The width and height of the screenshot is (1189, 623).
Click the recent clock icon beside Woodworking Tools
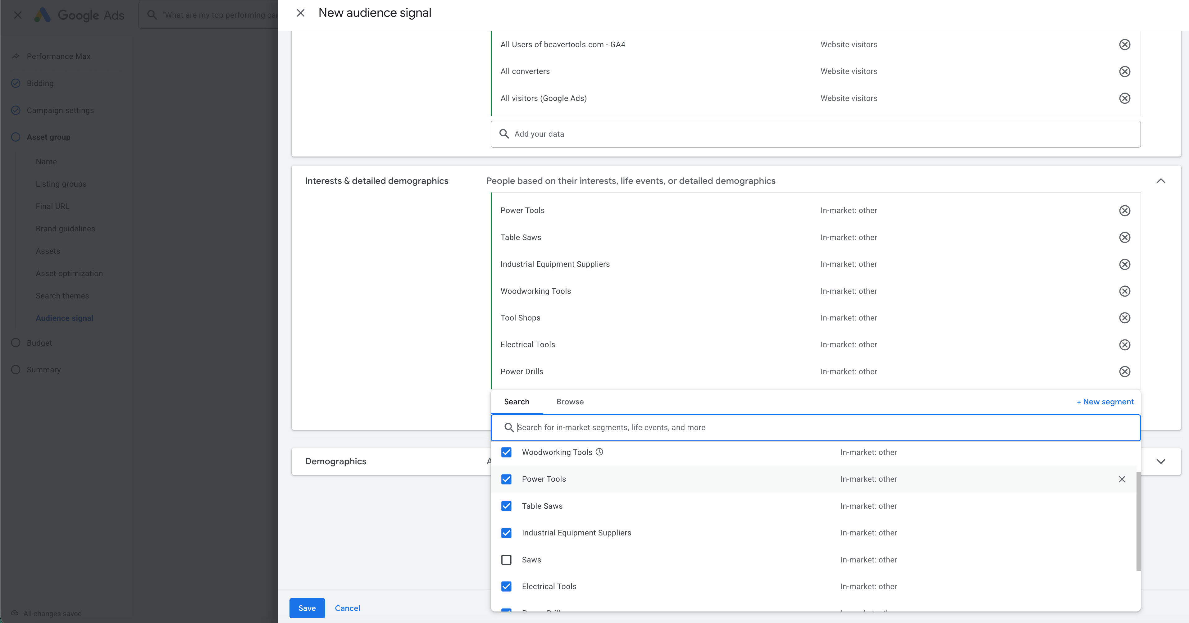click(599, 452)
